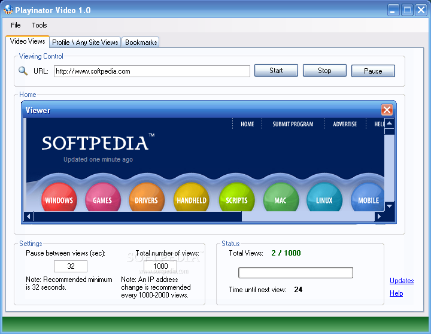The width and height of the screenshot is (431, 334).
Task: Click viewer scroll-left arrow
Action: [29, 216]
